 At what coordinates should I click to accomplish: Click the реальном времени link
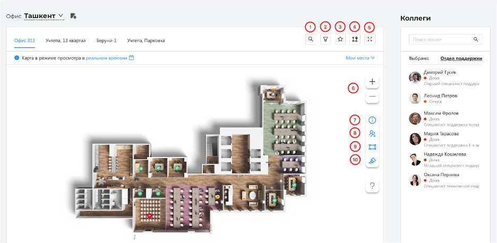106,58
